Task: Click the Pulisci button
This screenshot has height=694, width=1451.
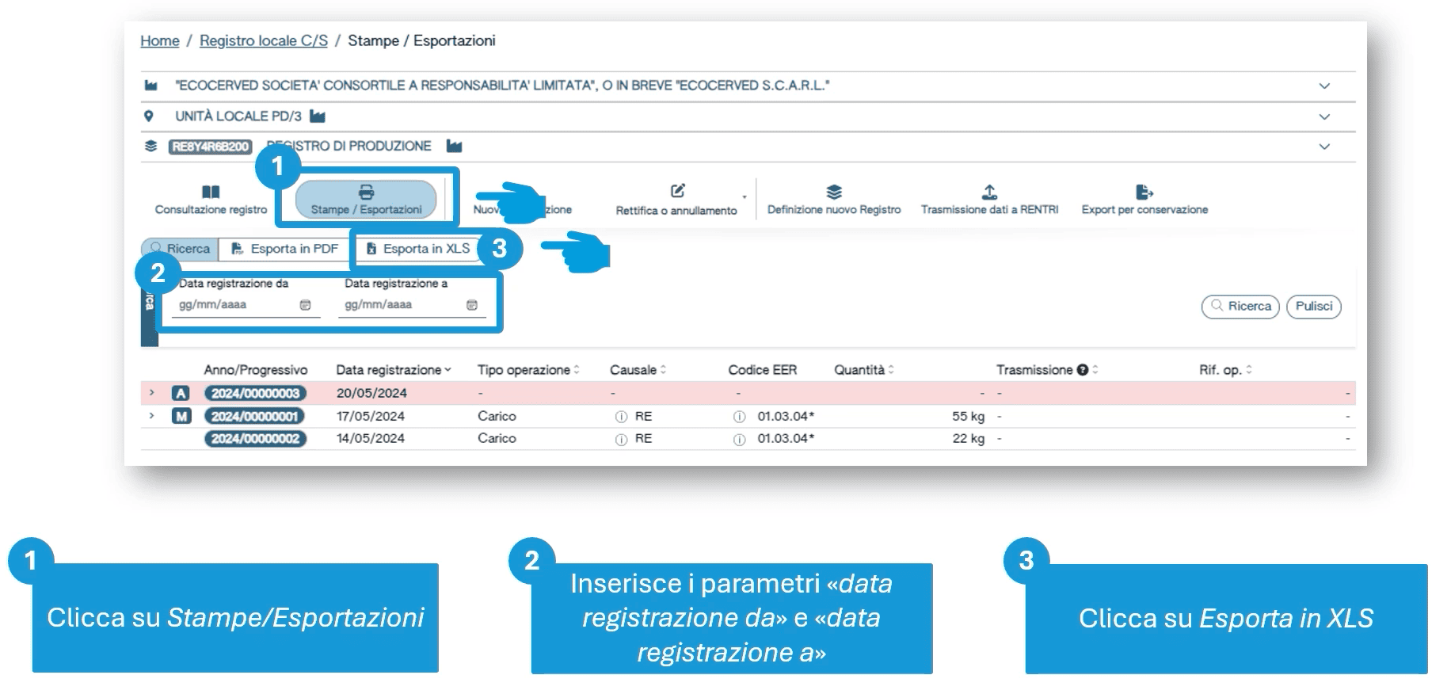Action: tap(1313, 307)
